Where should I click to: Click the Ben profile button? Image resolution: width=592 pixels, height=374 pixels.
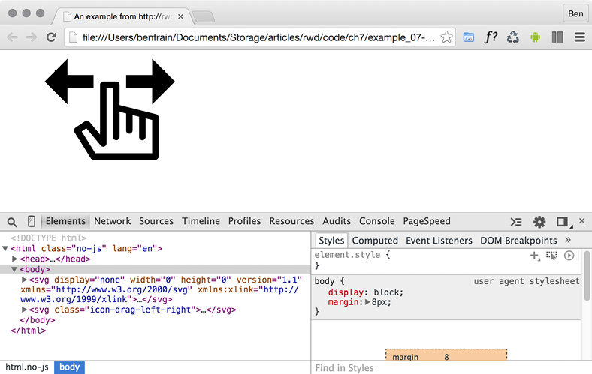pyautogui.click(x=575, y=13)
